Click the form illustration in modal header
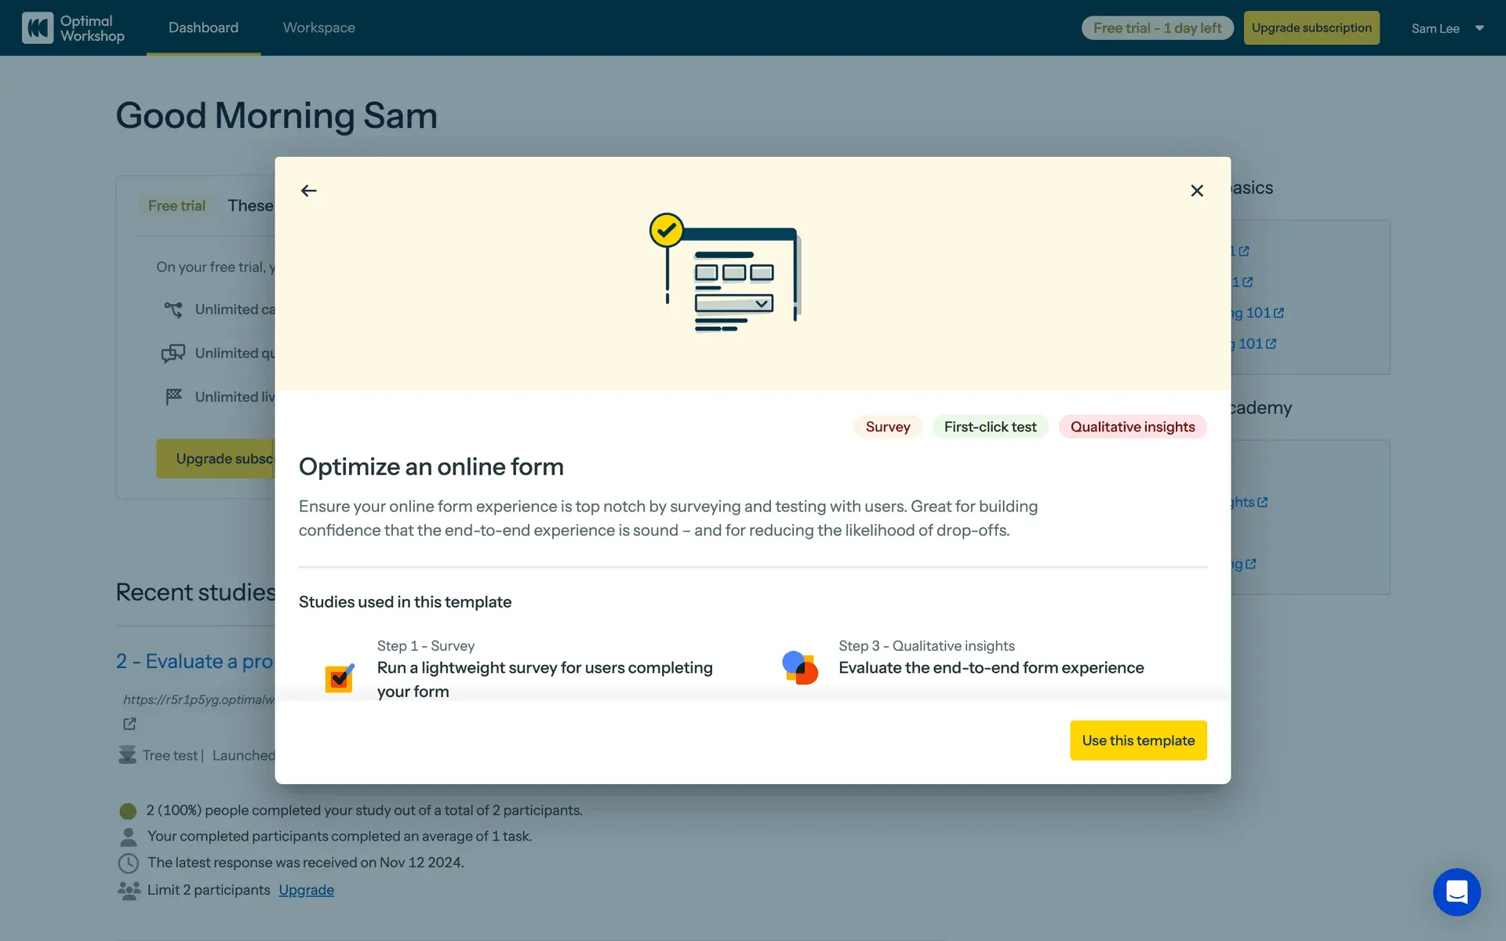1506x941 pixels. pos(726,273)
